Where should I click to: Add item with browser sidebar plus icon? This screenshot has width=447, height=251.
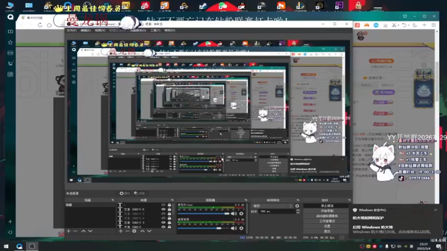pyautogui.click(x=10, y=221)
